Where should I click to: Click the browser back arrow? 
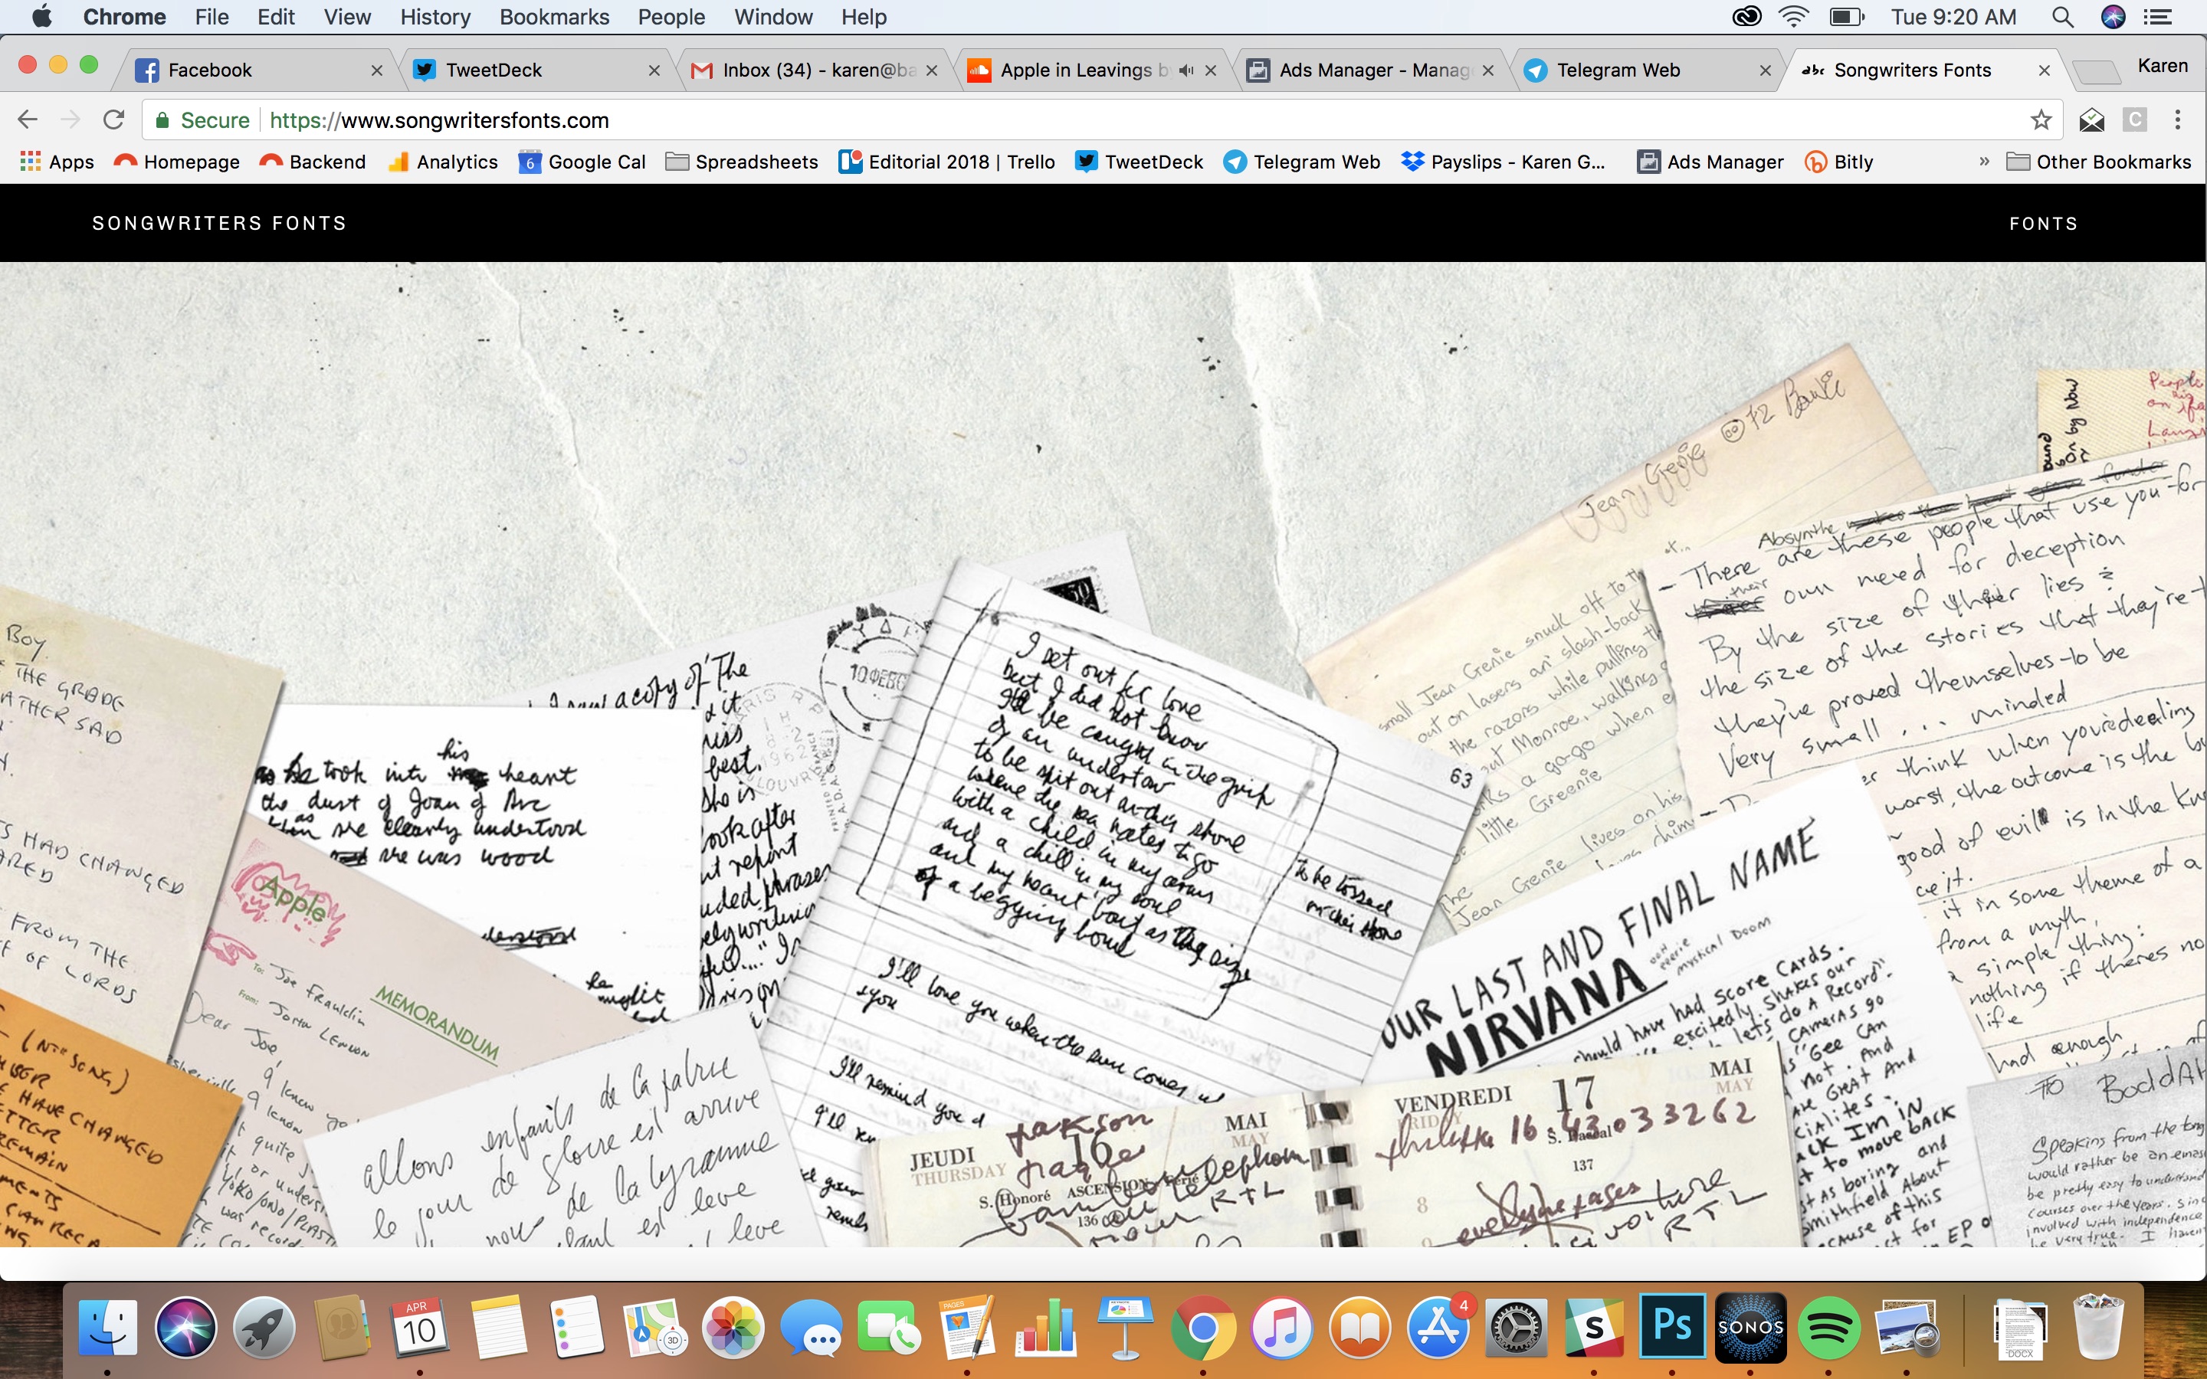coord(28,120)
